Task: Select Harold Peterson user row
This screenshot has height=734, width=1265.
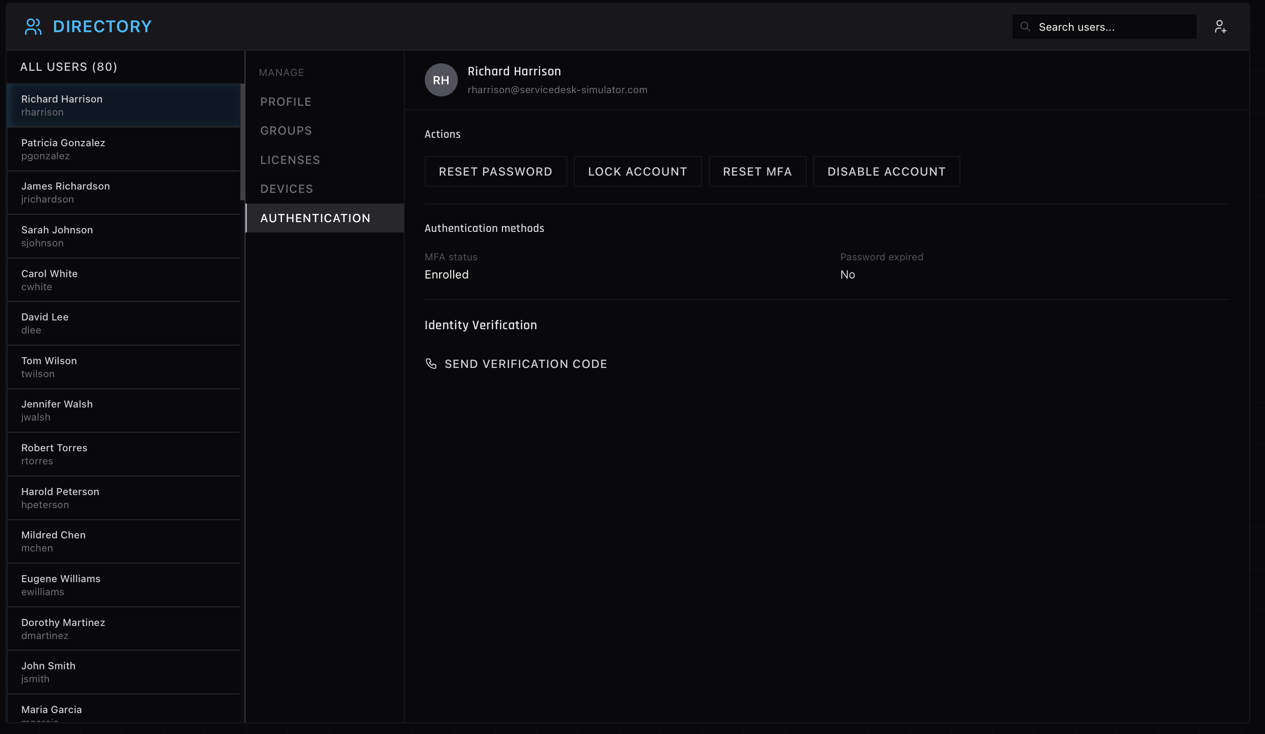Action: point(123,498)
